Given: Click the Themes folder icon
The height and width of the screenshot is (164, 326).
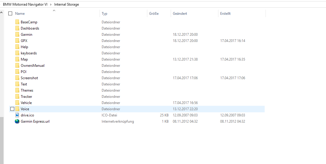Looking at the screenshot, I should point(17,90).
